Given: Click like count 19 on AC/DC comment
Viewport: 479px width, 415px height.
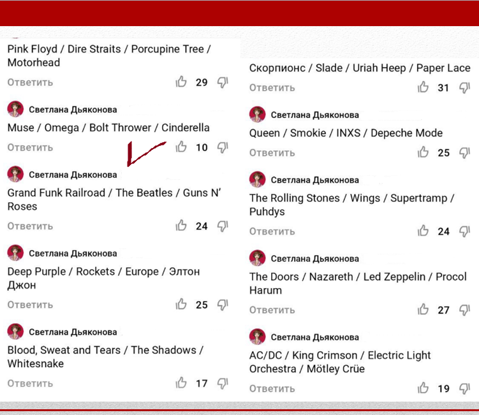Looking at the screenshot, I should click(x=443, y=388).
